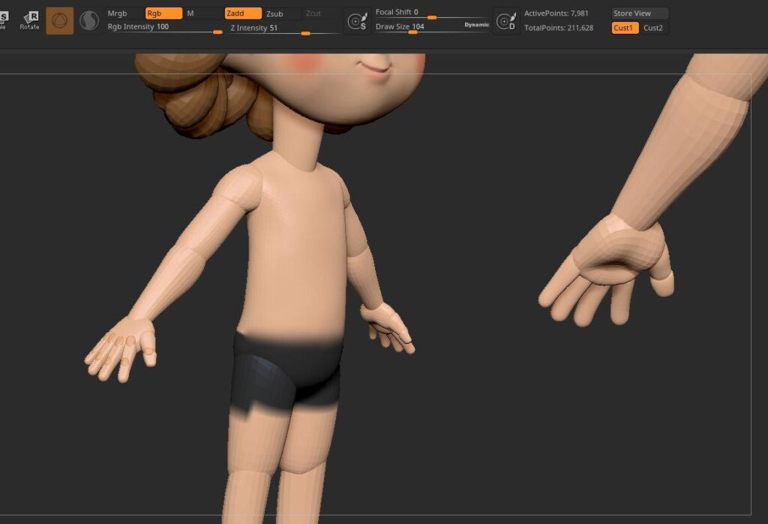
Task: Toggle the Rgb color mode off
Action: click(x=163, y=14)
